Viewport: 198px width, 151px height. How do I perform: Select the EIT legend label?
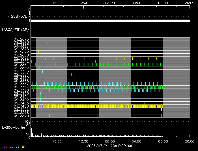pos(23,146)
